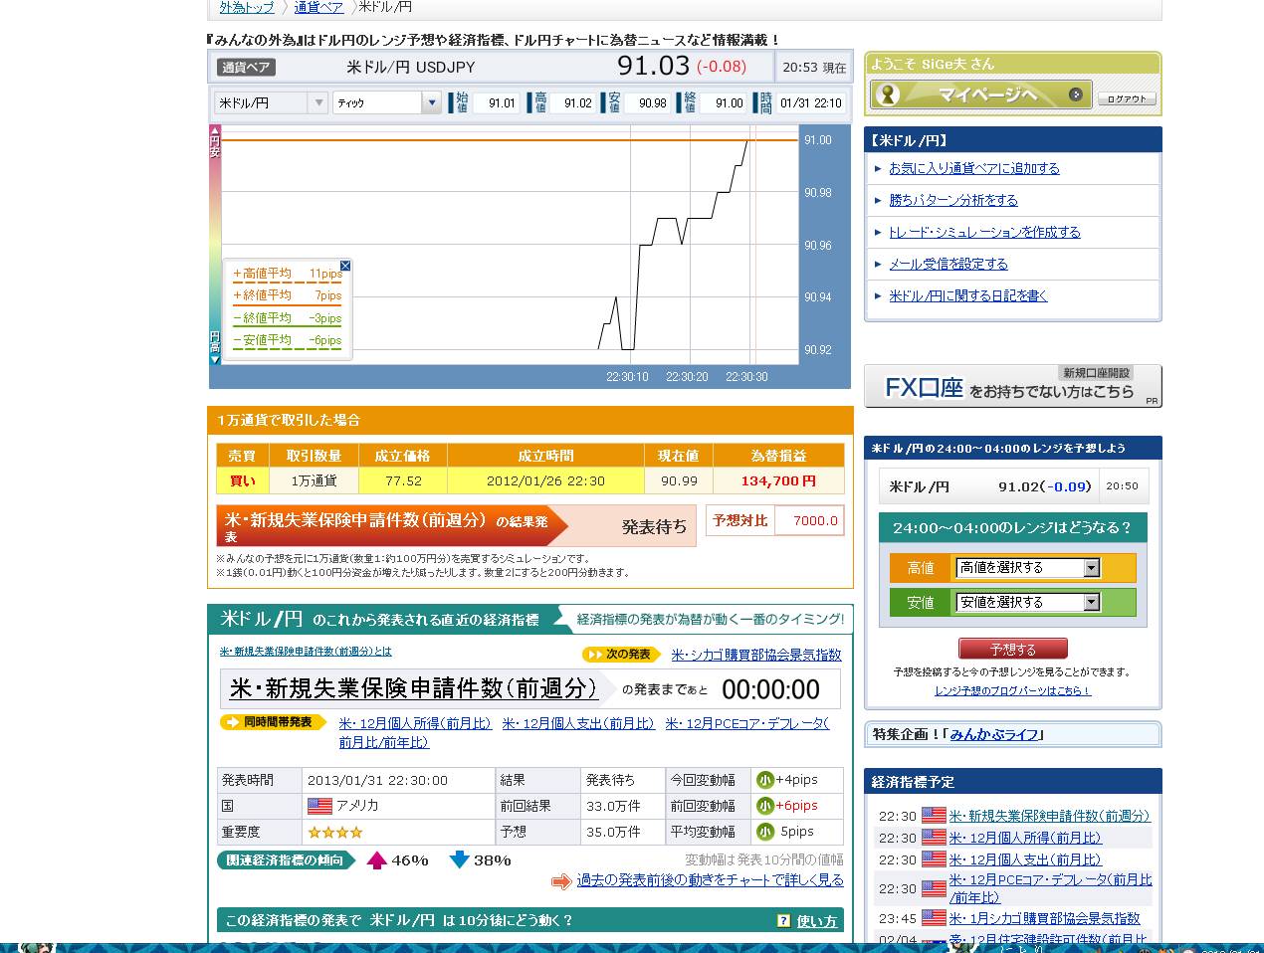
Task: Click お気に入り通貨ペアに追加する link
Action: coord(973,168)
